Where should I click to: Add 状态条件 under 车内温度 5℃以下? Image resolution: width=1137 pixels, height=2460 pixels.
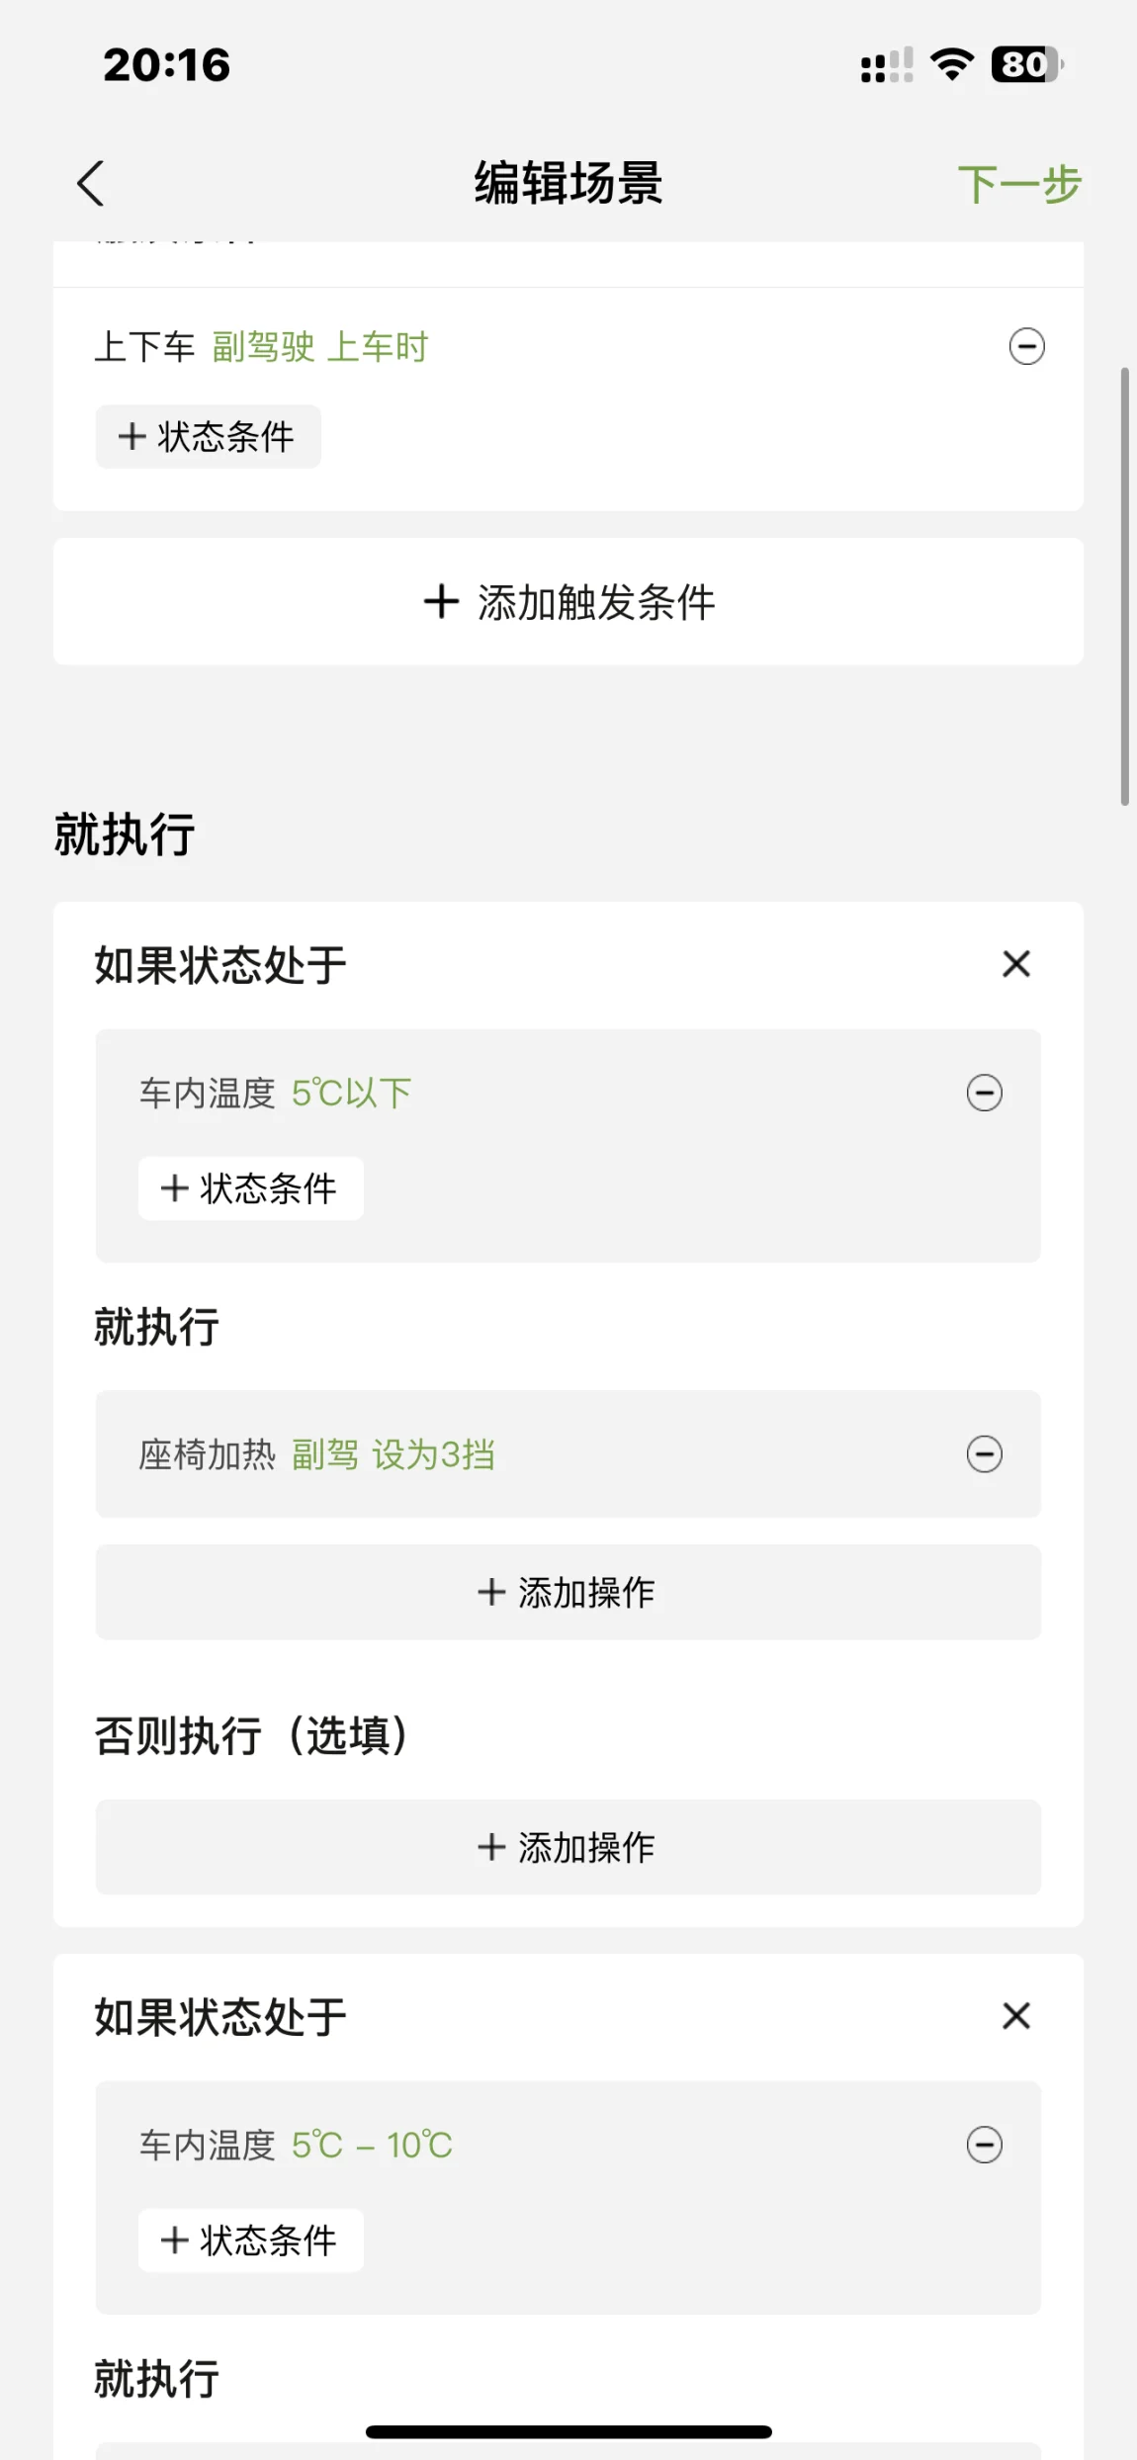point(250,1188)
